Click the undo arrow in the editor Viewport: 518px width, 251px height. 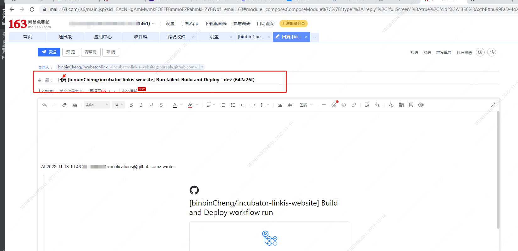44,105
